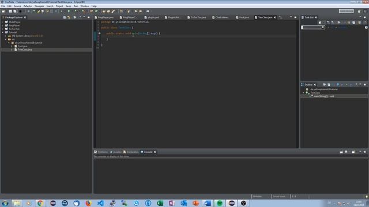Click the Save toolbar icon

[10, 11]
